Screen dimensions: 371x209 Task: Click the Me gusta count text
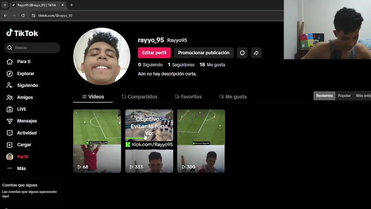[x=212, y=65]
